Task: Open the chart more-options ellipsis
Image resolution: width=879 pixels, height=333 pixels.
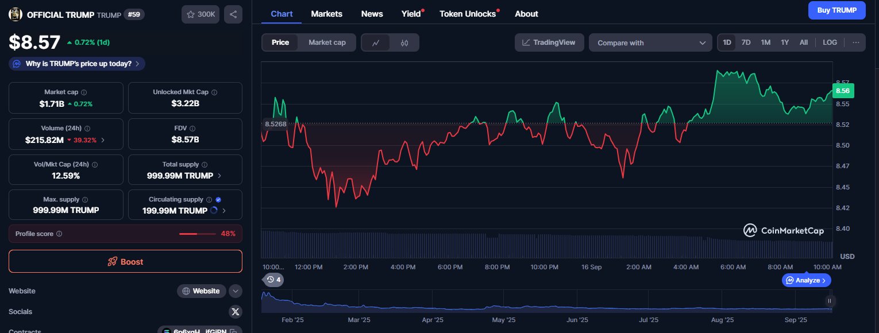Action: (x=856, y=42)
